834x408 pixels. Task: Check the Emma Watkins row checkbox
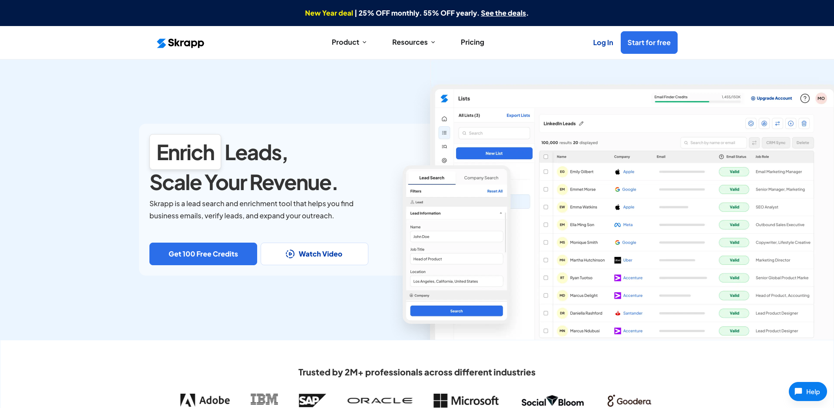click(546, 207)
